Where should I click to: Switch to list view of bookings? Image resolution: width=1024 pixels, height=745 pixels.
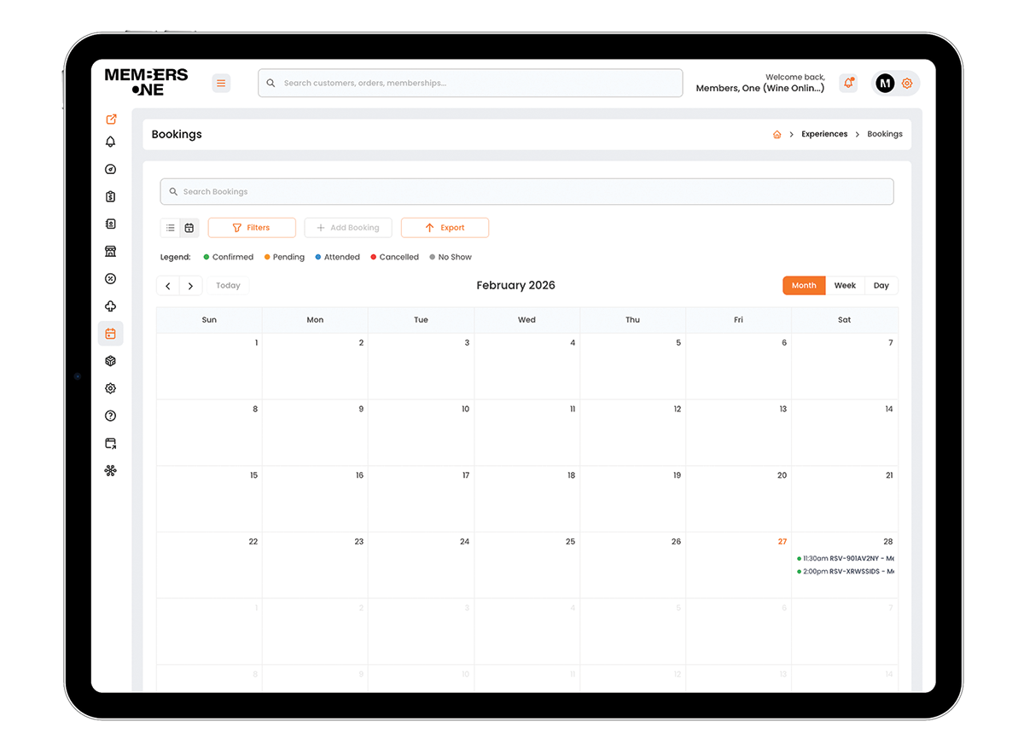coord(171,228)
